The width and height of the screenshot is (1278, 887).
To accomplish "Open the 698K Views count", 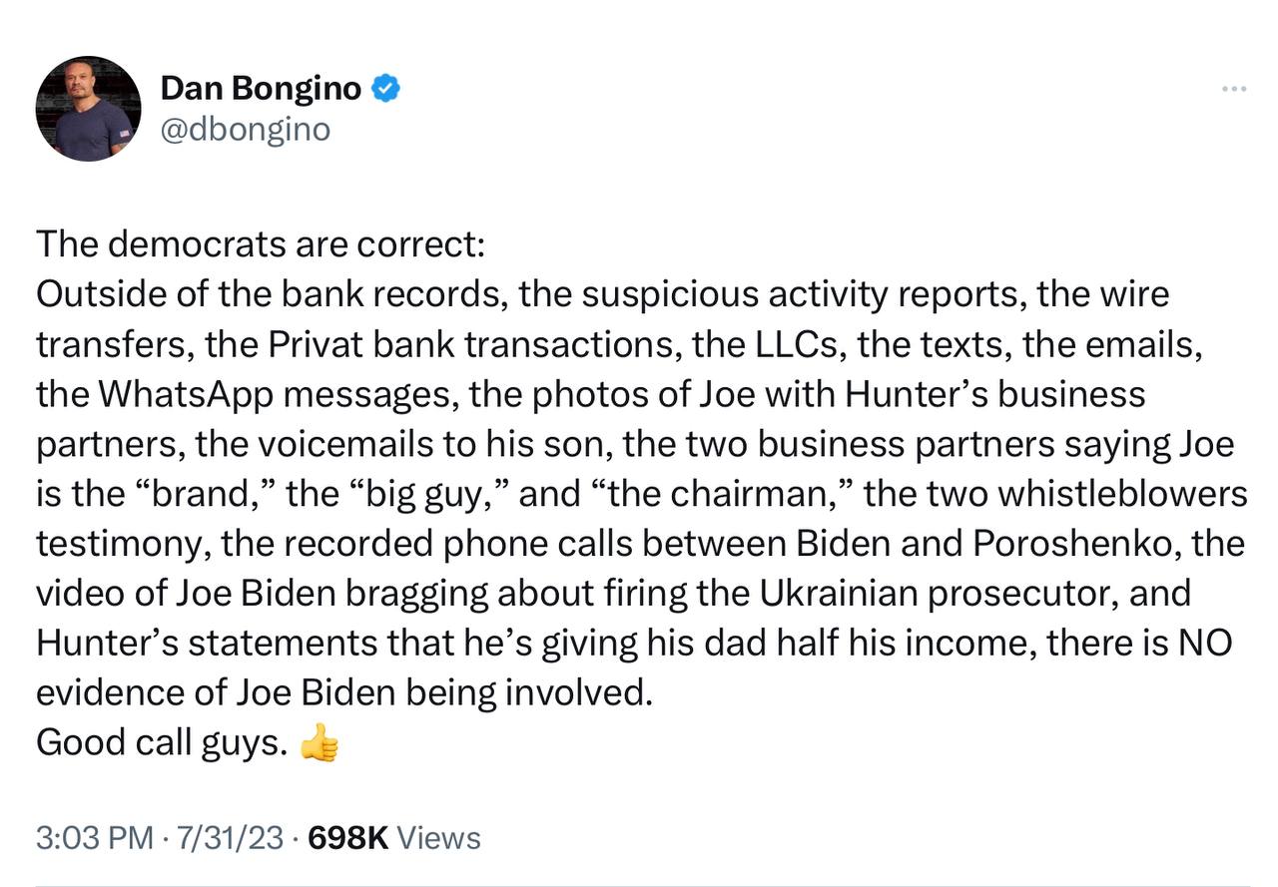I will [x=395, y=838].
